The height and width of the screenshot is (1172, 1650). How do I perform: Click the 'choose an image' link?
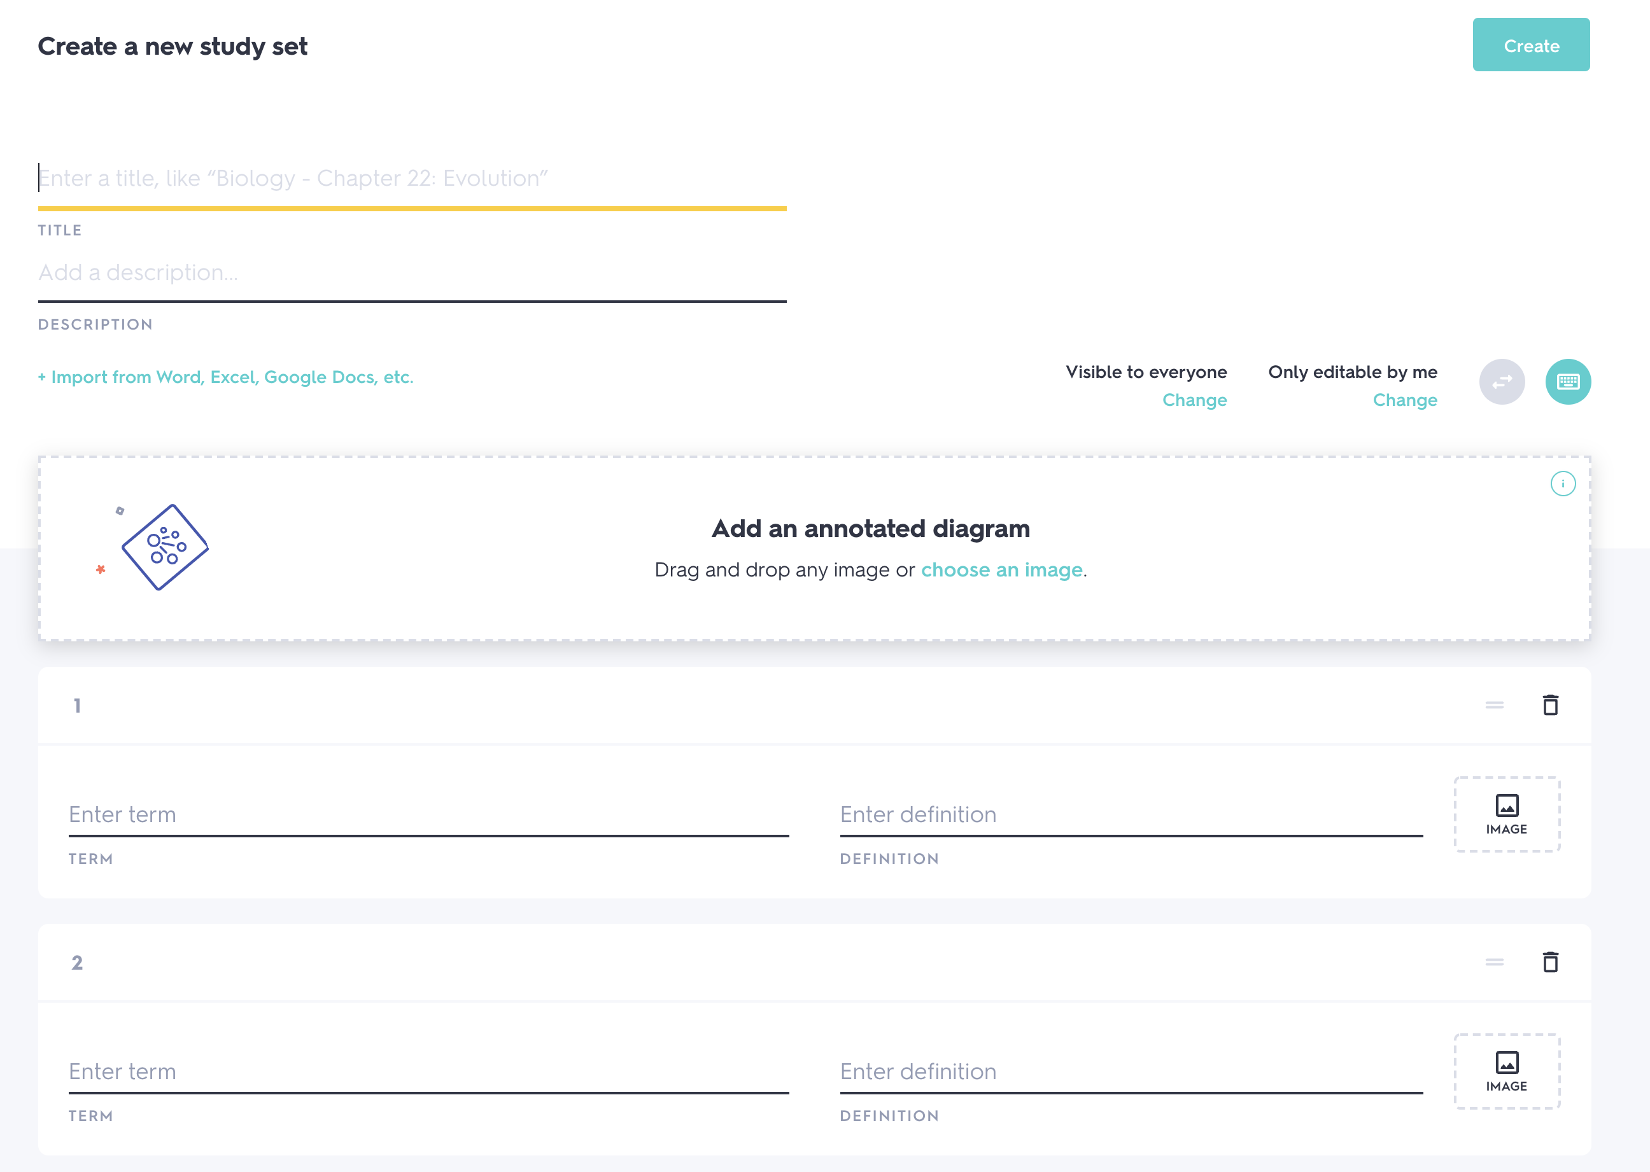click(1001, 569)
